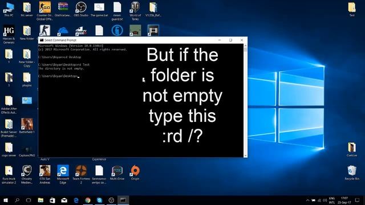
Task: Open Chrome from taskbar
Action: tap(88, 200)
